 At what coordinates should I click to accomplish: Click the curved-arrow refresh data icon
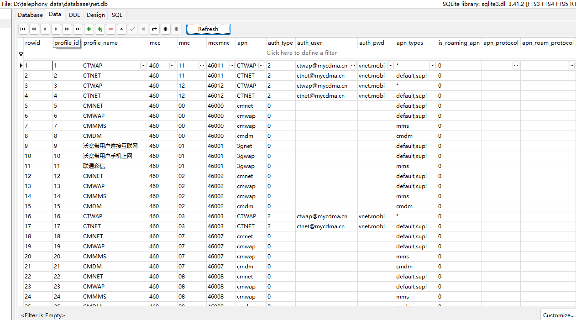coord(155,29)
